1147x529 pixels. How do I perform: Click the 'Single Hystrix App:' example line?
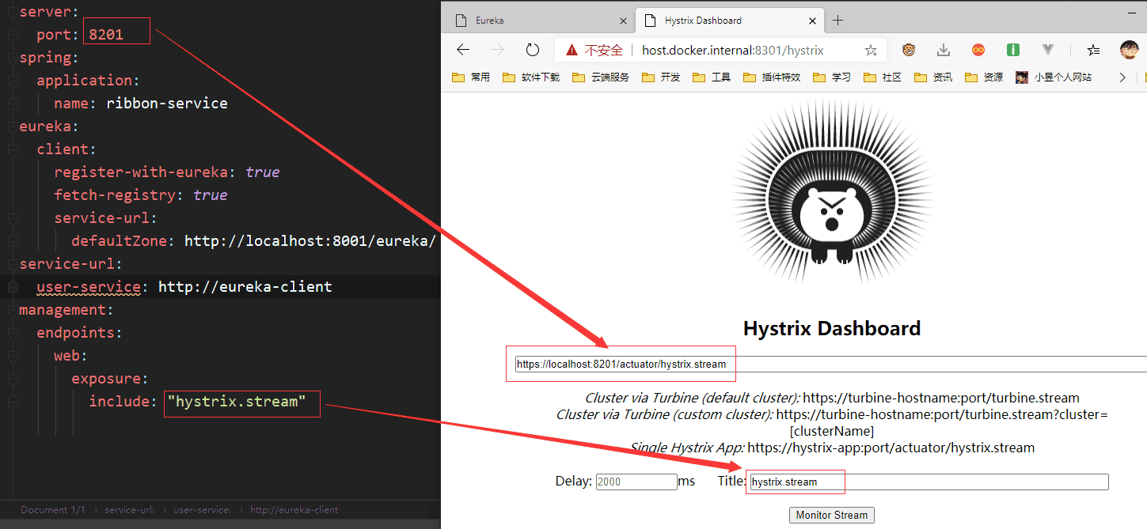click(832, 448)
